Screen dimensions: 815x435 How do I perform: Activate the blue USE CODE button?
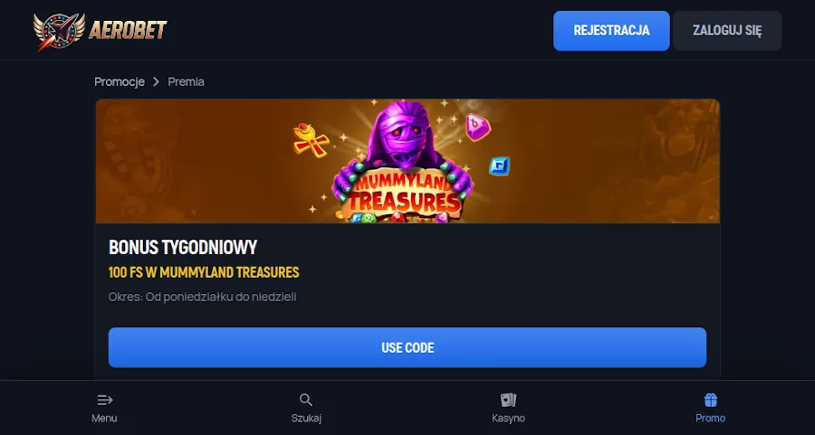[407, 347]
